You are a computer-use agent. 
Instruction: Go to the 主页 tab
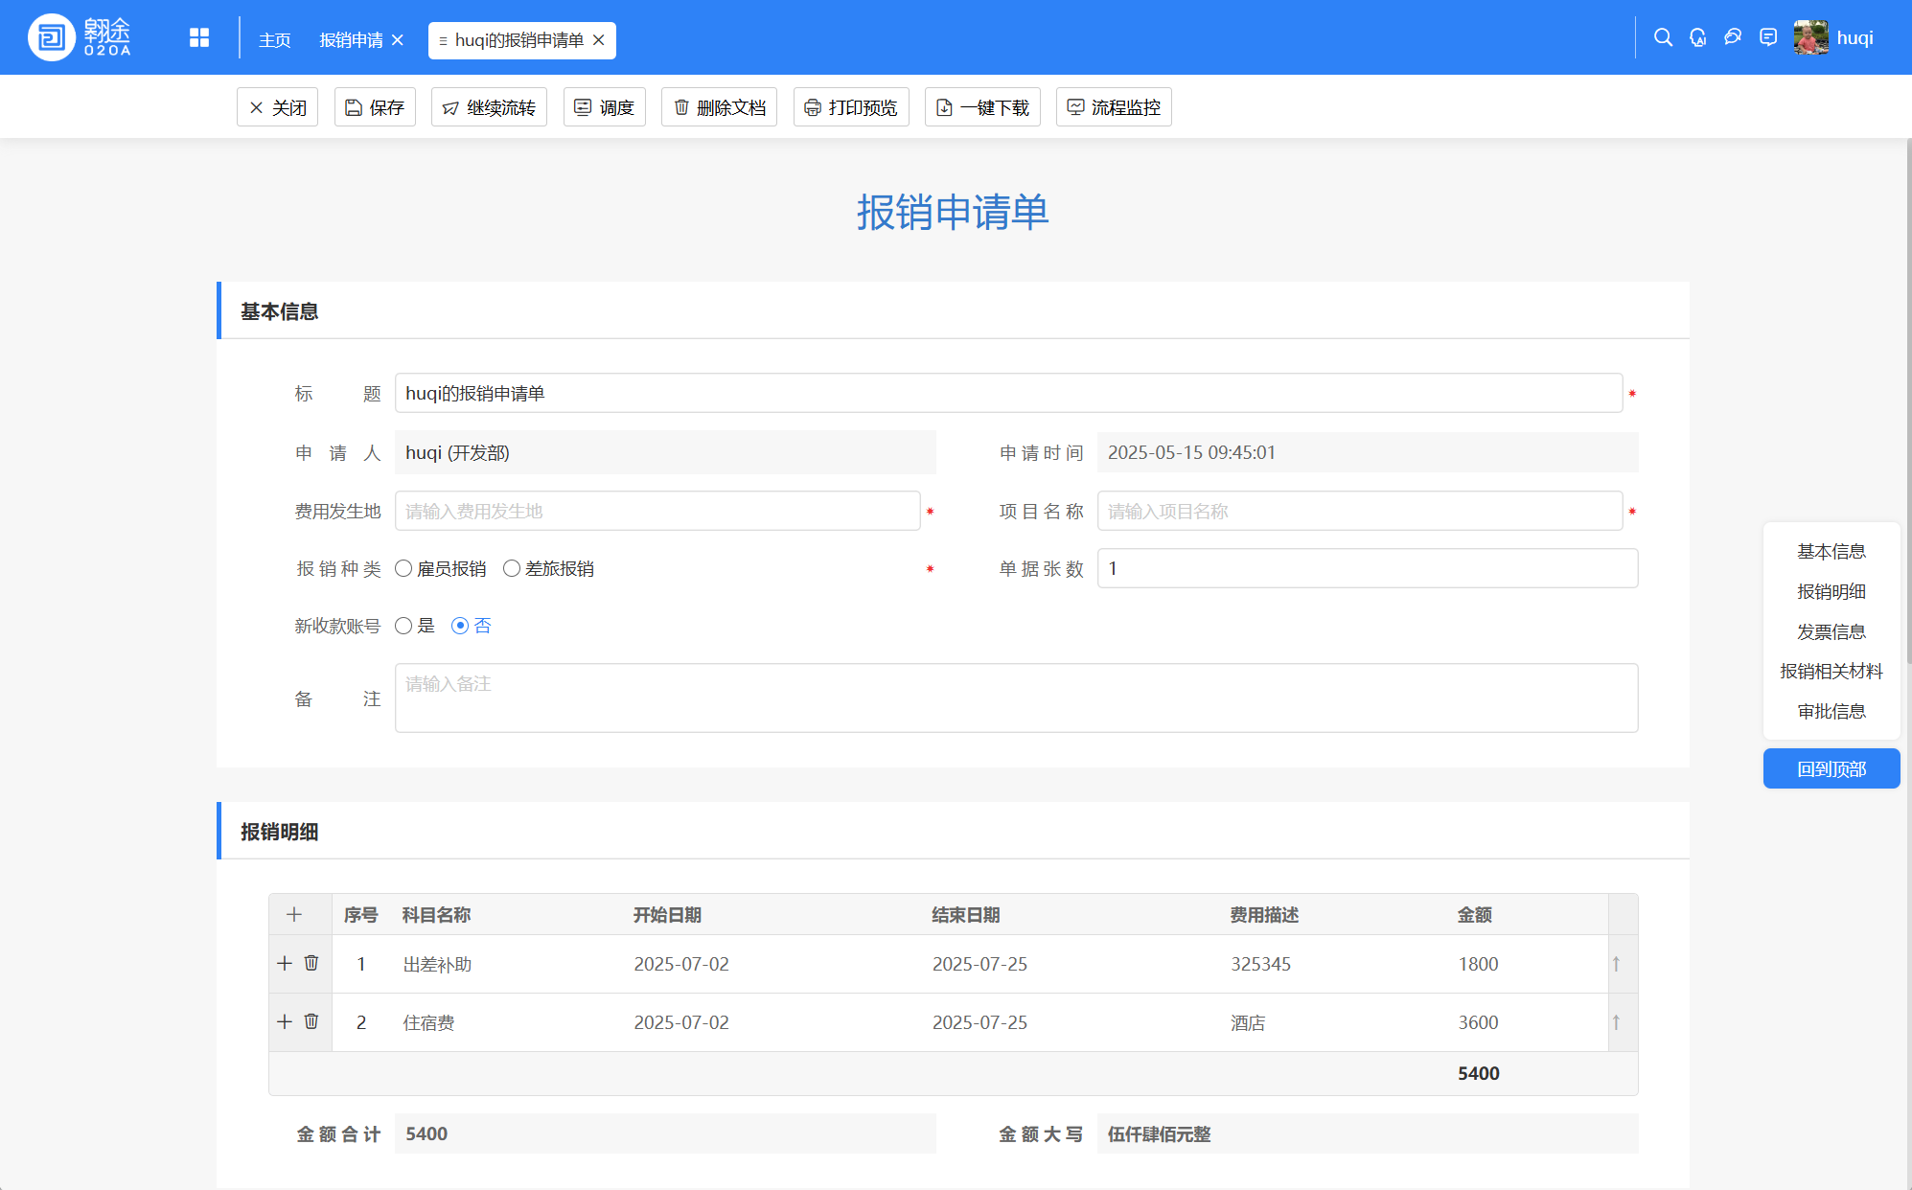pyautogui.click(x=274, y=40)
